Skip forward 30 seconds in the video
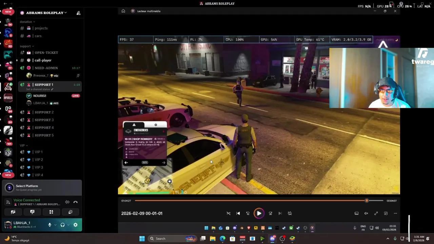The width and height of the screenshot is (434, 244). click(270, 213)
